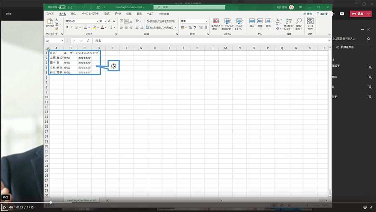Align cell text to the left

tap(121, 27)
